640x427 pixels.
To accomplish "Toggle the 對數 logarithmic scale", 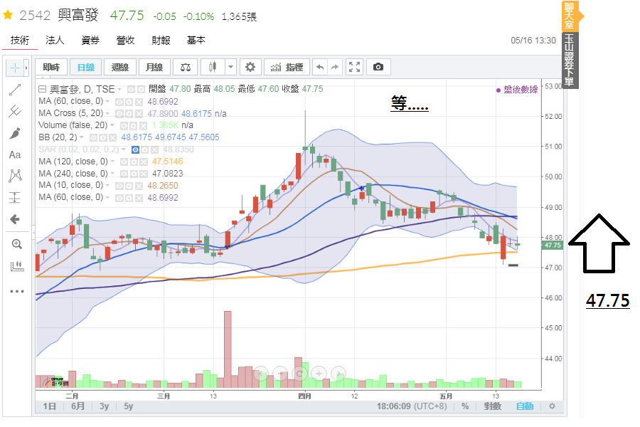I will 493,406.
